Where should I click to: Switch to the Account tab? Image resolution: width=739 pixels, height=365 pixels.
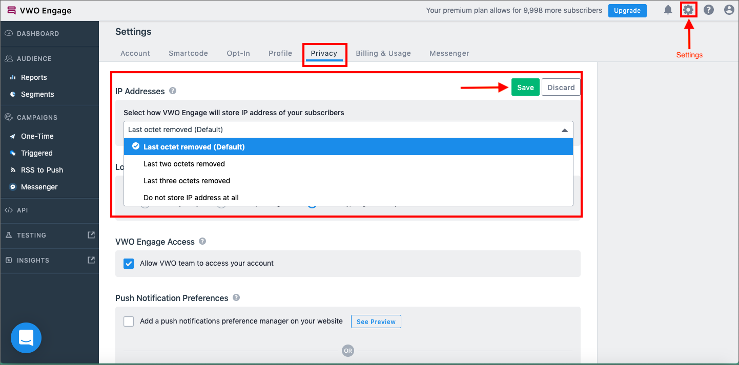135,53
